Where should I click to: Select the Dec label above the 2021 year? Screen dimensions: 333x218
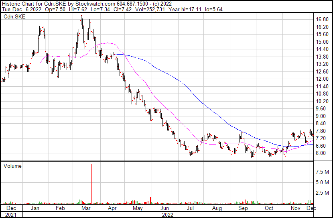[x=11, y=208]
